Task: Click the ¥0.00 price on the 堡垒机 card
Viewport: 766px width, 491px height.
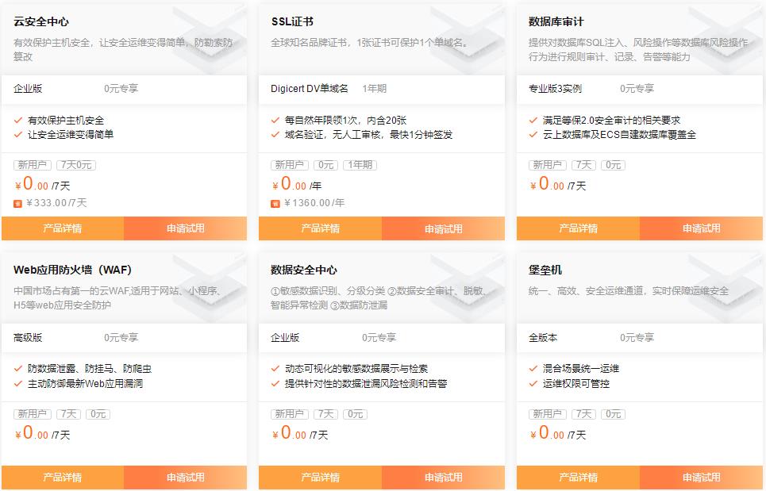Action: pos(543,433)
